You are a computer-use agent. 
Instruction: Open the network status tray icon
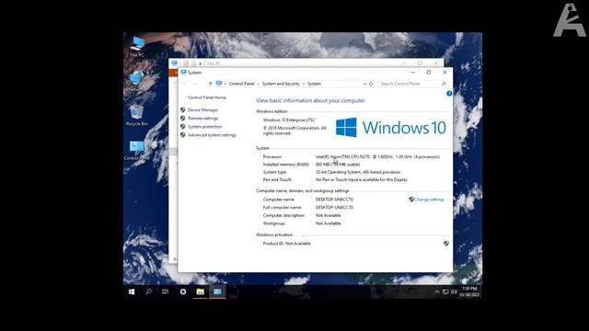(445, 291)
